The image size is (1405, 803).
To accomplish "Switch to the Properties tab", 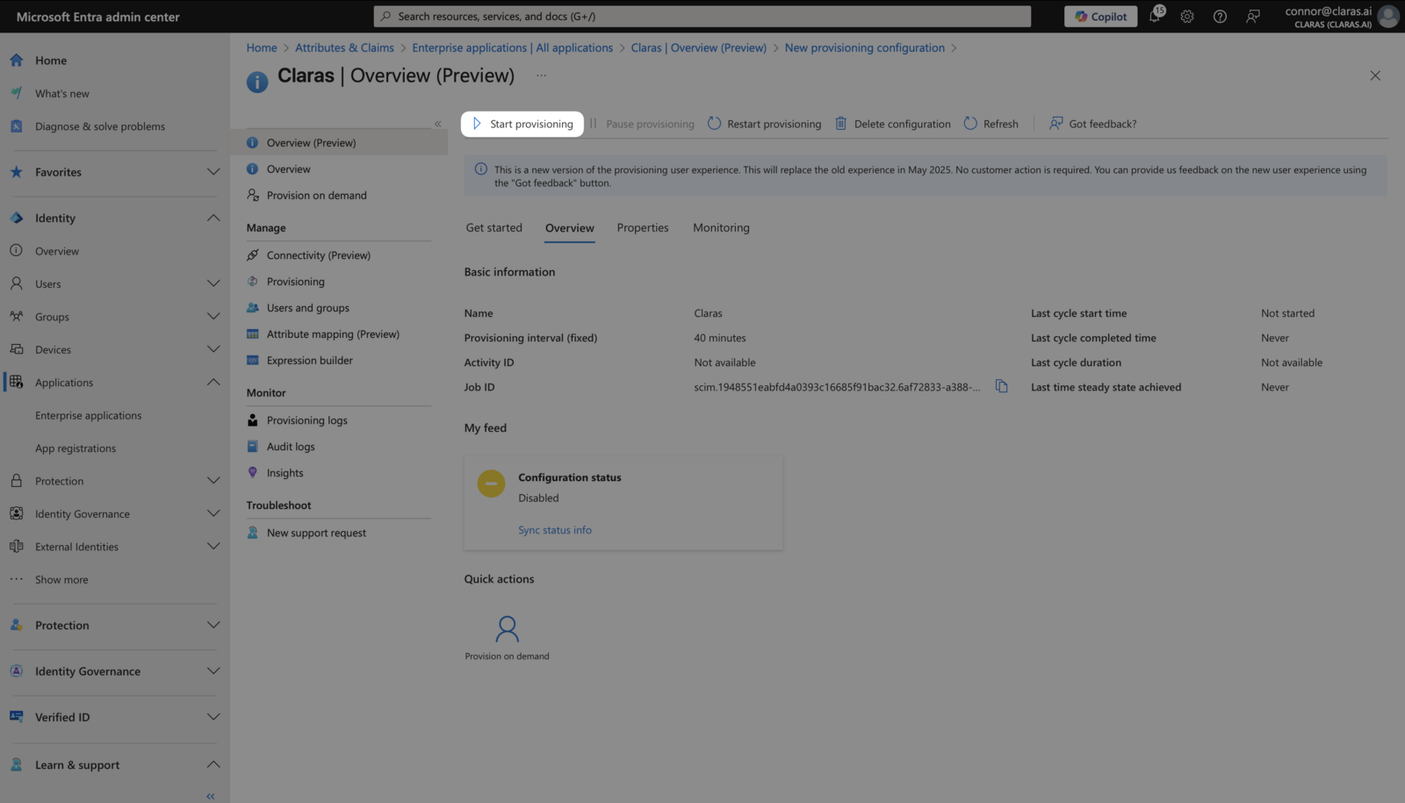I will [x=643, y=227].
